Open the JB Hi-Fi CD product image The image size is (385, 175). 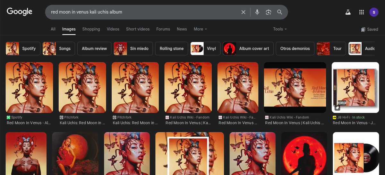[355, 87]
